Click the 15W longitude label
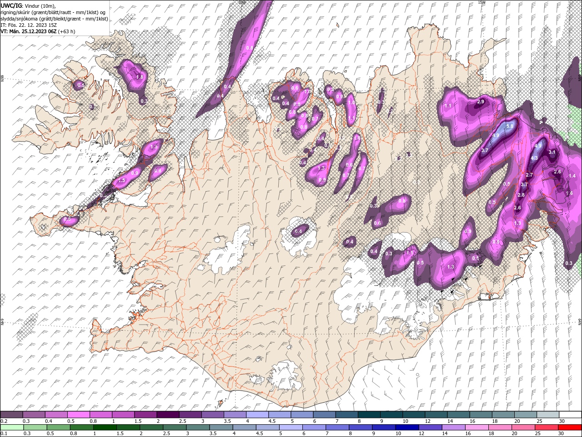The width and height of the screenshot is (582, 437). [482, 2]
